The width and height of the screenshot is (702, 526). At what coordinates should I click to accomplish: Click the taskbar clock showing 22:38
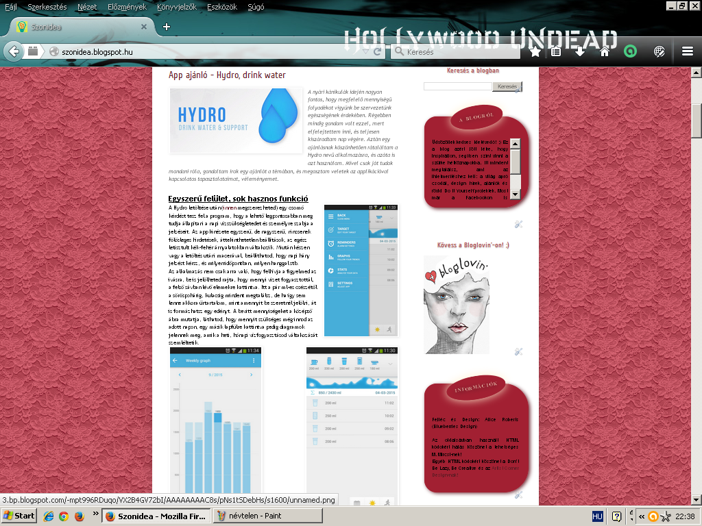(x=685, y=516)
